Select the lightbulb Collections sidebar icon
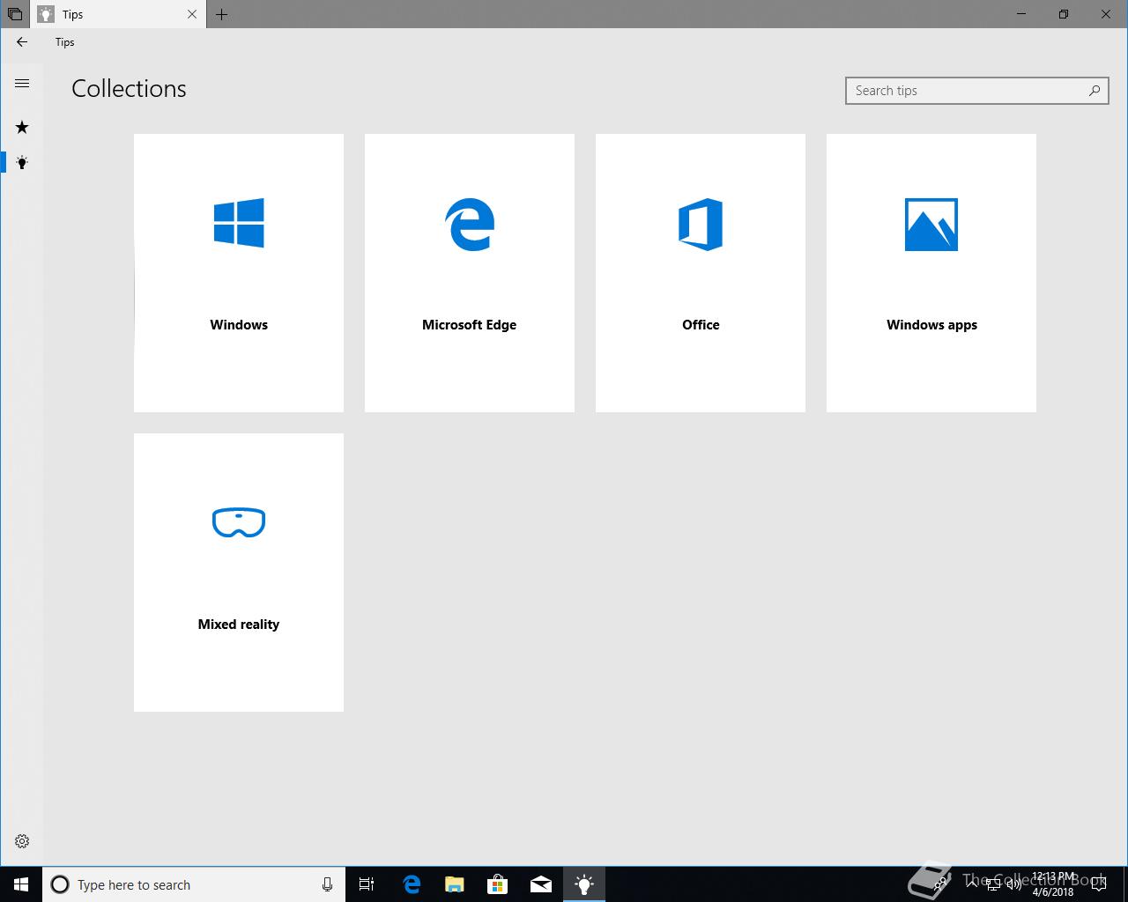Image resolution: width=1128 pixels, height=902 pixels. [x=22, y=163]
